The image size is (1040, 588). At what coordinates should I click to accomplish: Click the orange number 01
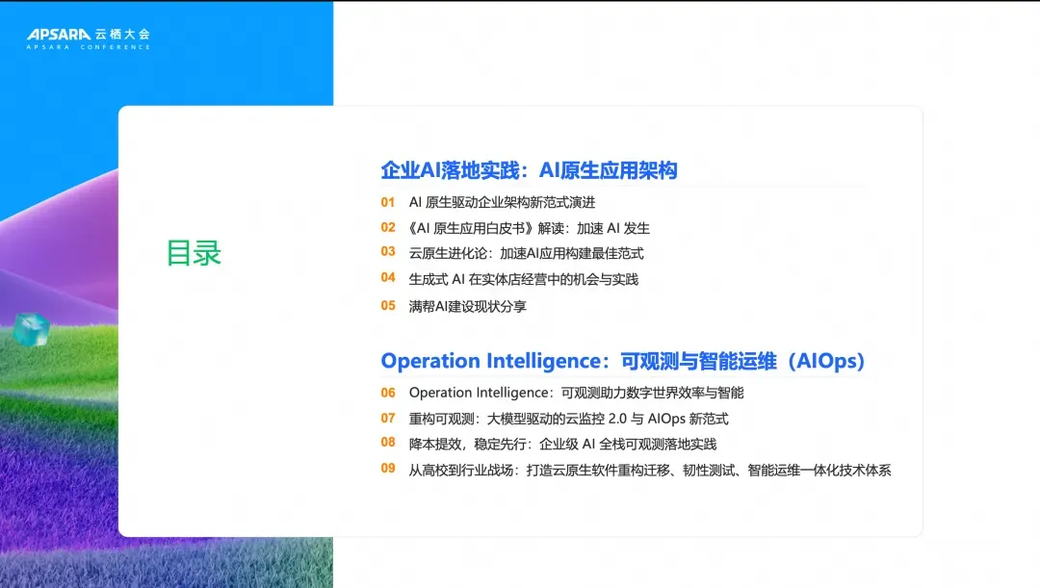[x=388, y=202]
